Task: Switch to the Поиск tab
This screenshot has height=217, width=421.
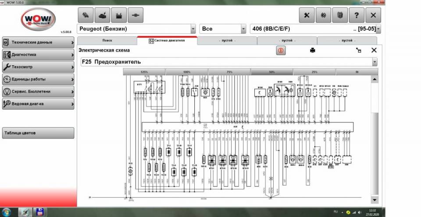Action: [107, 40]
